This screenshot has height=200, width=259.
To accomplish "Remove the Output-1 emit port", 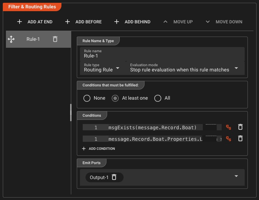I will (114, 177).
